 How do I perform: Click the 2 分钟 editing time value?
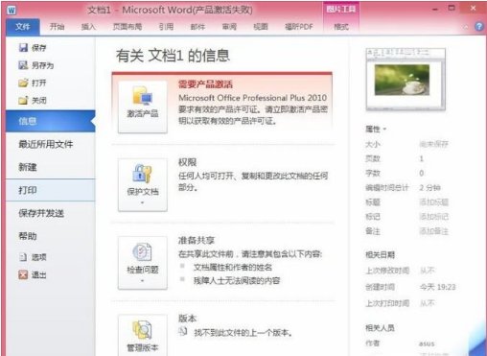point(429,188)
